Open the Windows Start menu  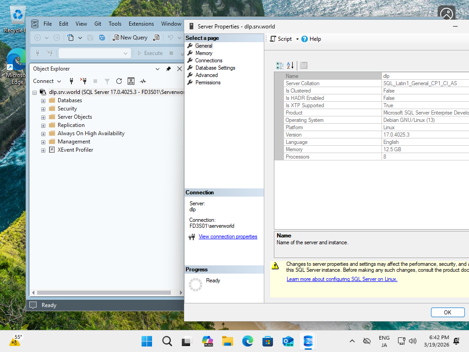click(147, 341)
